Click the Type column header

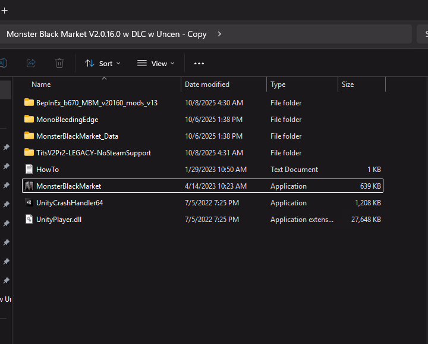click(278, 85)
